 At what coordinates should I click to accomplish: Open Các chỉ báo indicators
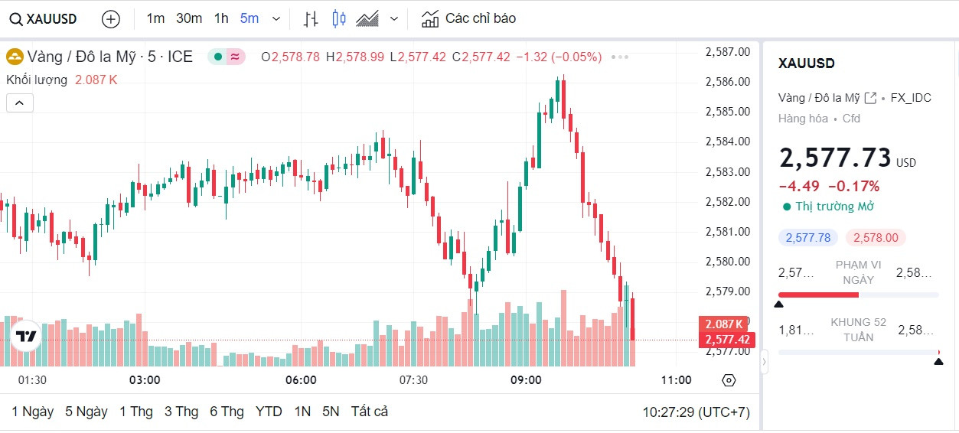tap(469, 18)
